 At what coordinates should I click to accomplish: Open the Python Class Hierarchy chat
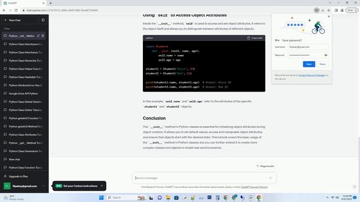point(24,61)
